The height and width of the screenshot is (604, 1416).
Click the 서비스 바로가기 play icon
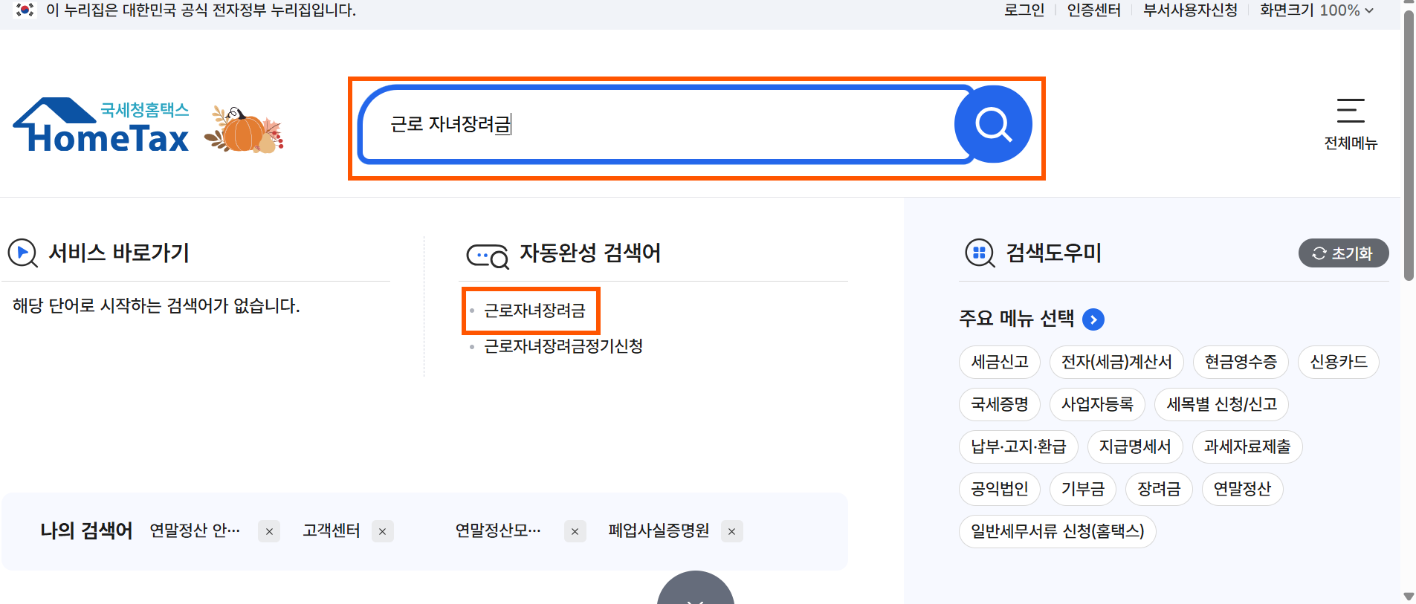coord(23,253)
